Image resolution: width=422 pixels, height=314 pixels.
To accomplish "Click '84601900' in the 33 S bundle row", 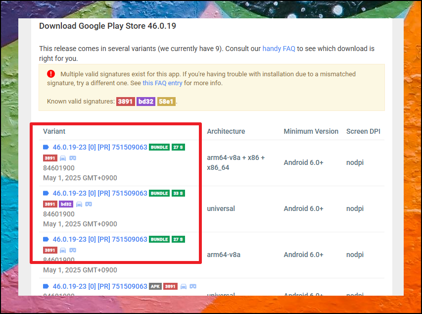I will point(59,214).
